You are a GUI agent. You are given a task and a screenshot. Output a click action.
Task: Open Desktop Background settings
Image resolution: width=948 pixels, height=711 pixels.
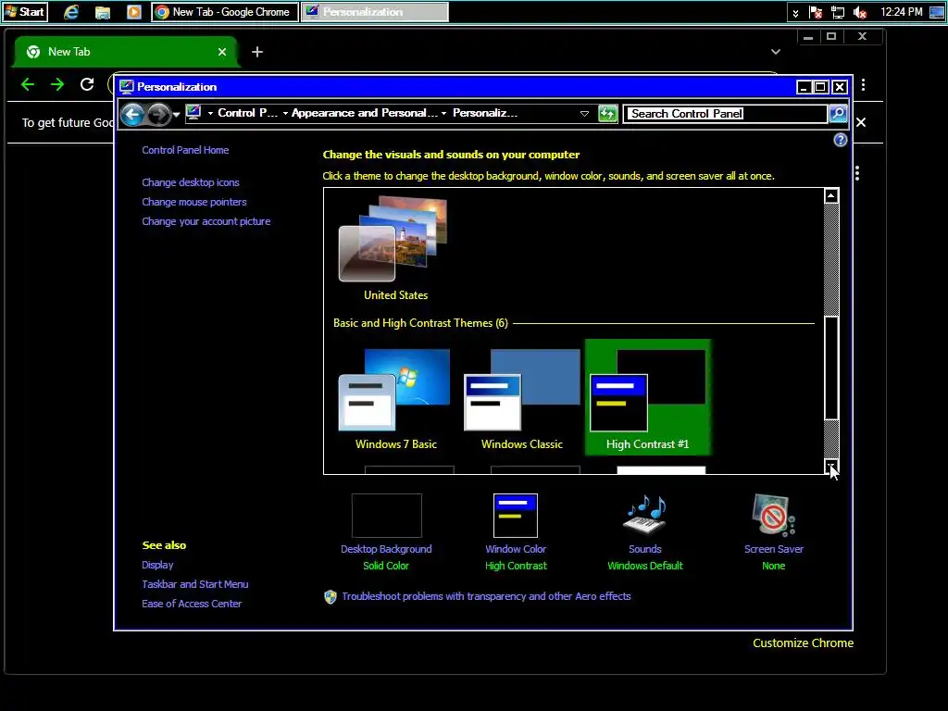pyautogui.click(x=386, y=532)
